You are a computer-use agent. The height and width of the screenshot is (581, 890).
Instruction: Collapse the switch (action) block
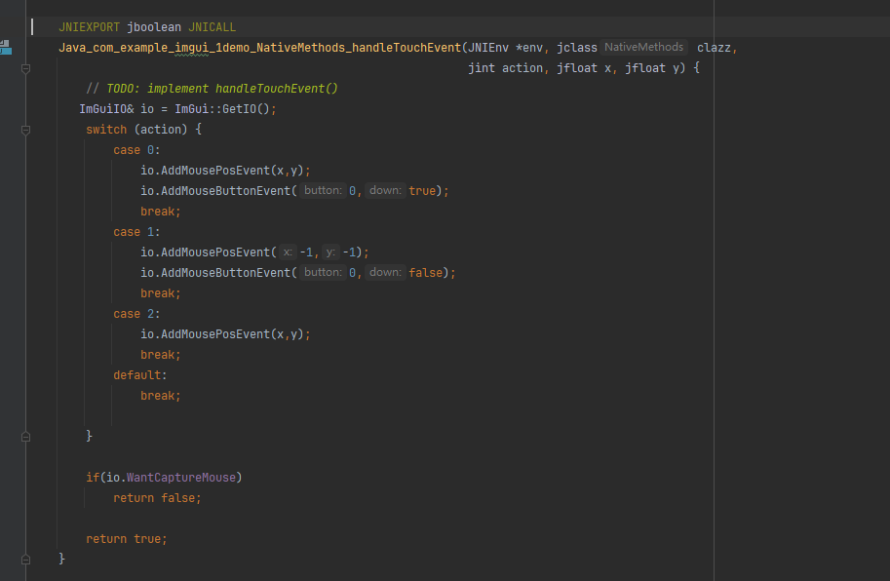(26, 130)
